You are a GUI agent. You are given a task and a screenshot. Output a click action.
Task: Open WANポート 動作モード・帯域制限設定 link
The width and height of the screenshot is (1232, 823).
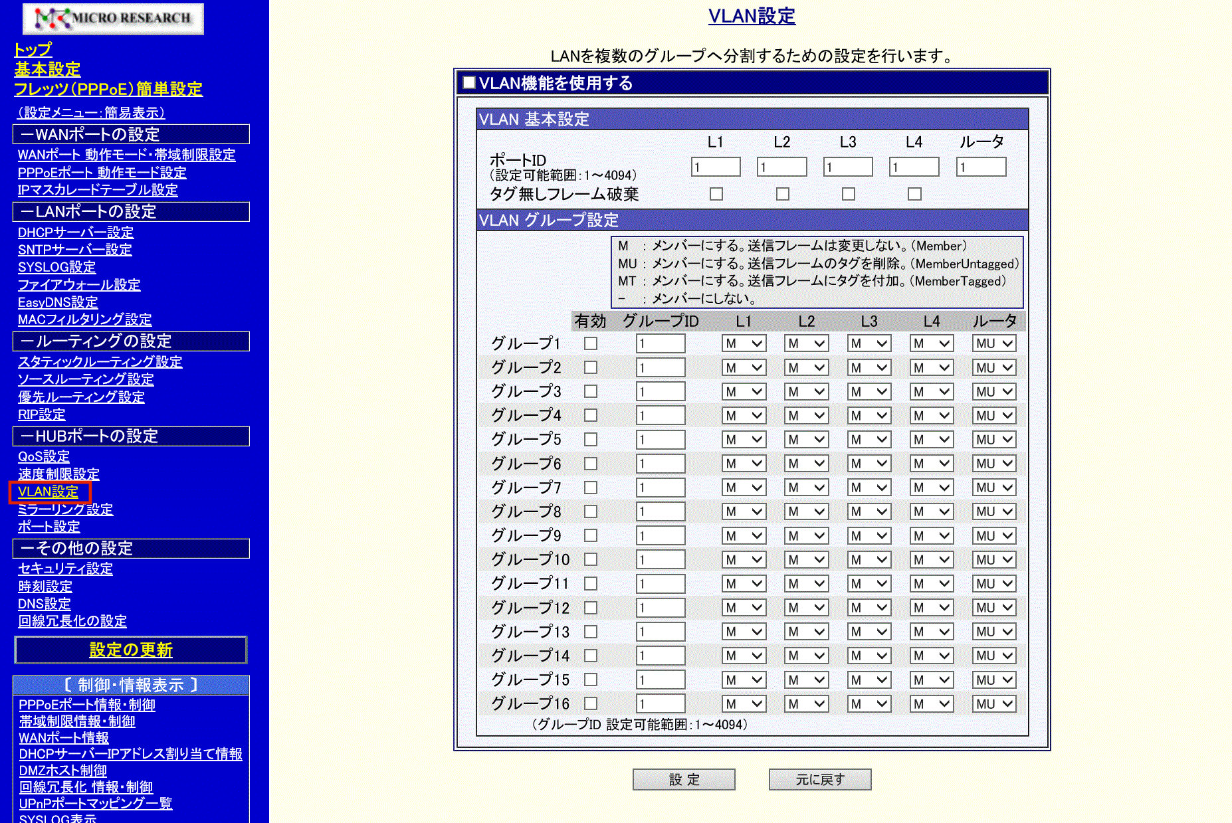[x=127, y=155]
